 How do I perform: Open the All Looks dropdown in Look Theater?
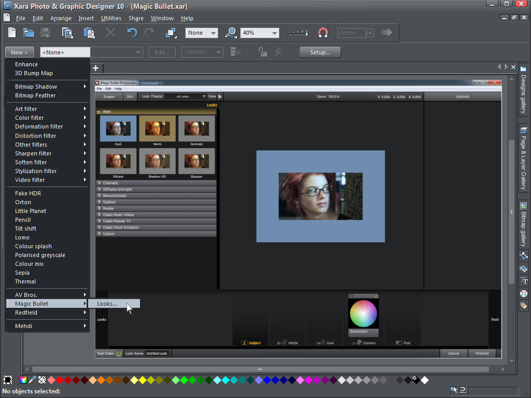click(185, 96)
